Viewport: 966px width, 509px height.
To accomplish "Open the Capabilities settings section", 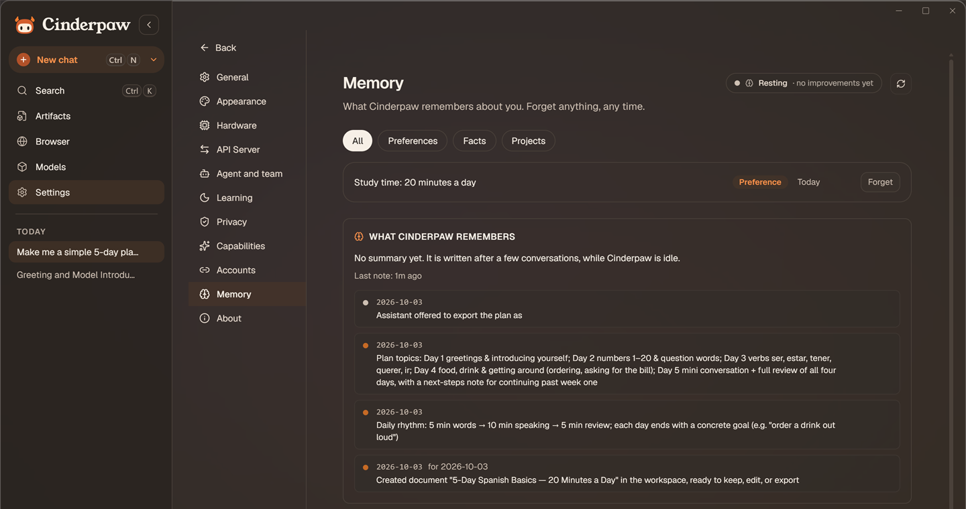I will [247, 246].
